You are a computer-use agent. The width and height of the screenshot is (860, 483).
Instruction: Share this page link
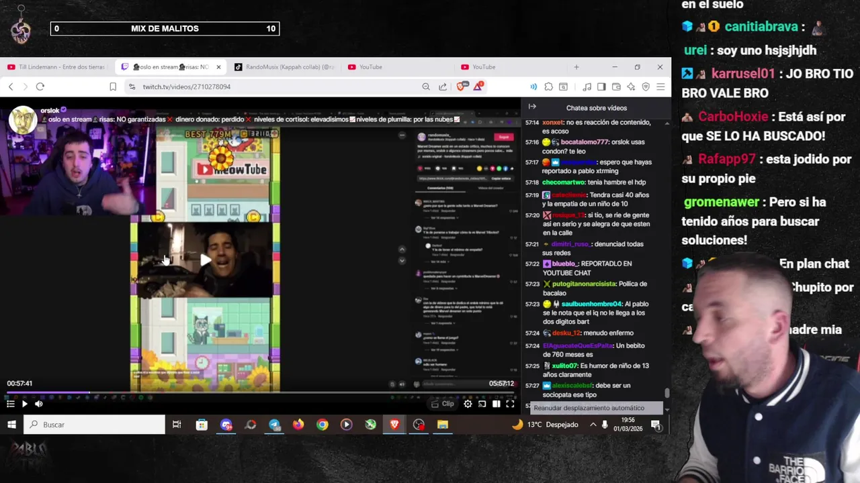click(443, 87)
